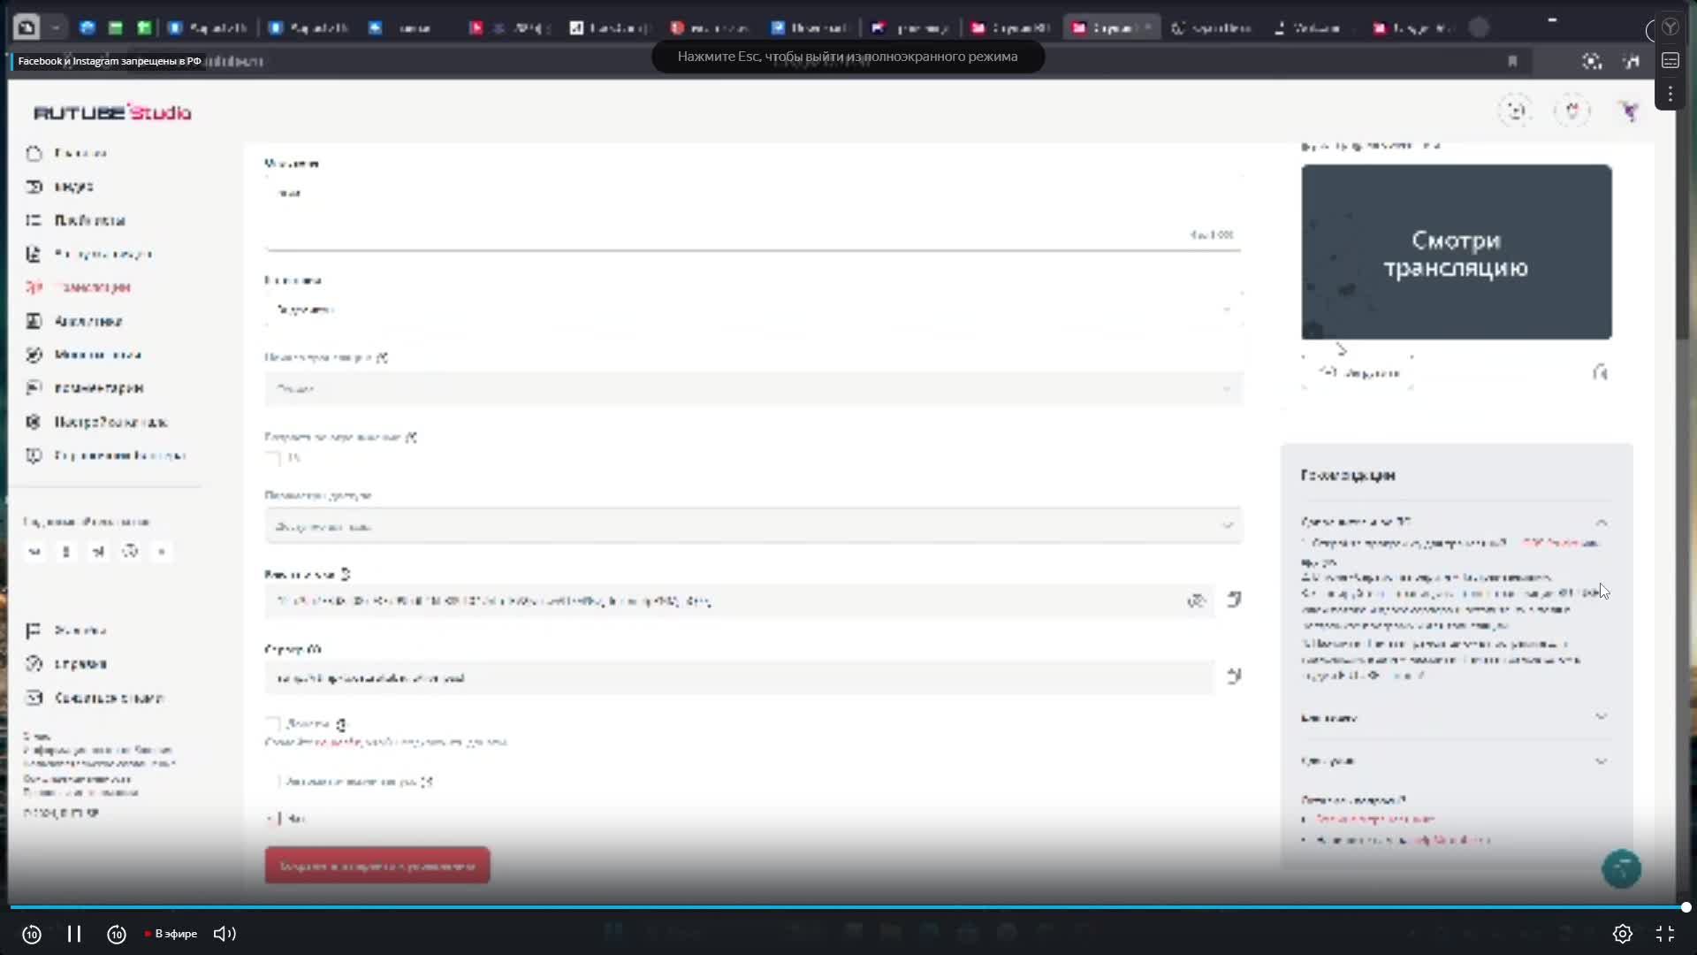
Task: Open the access parameters dropdown
Action: click(x=753, y=526)
